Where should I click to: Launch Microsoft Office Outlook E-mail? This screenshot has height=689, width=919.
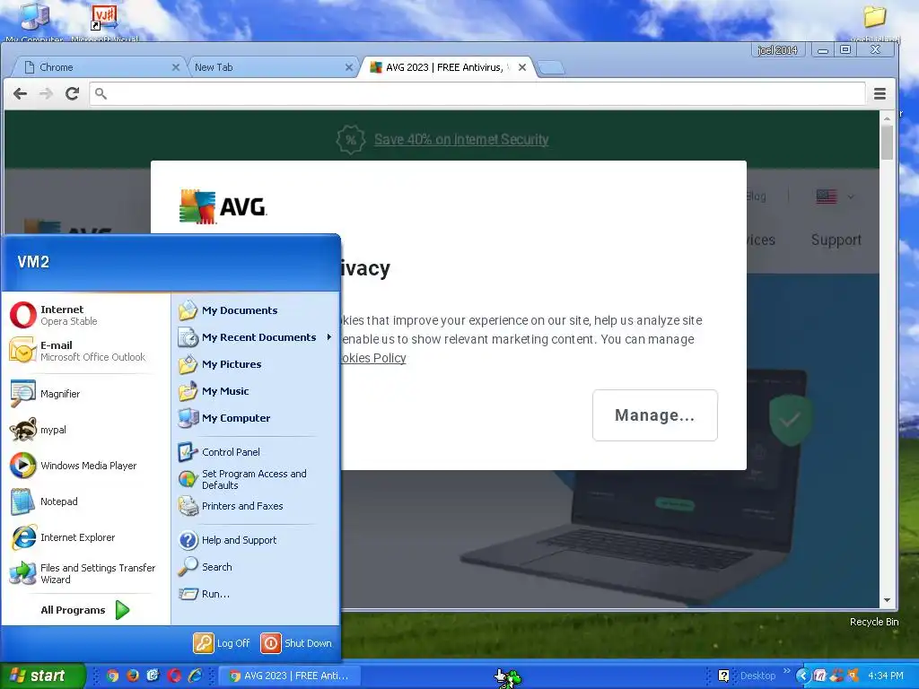click(85, 351)
